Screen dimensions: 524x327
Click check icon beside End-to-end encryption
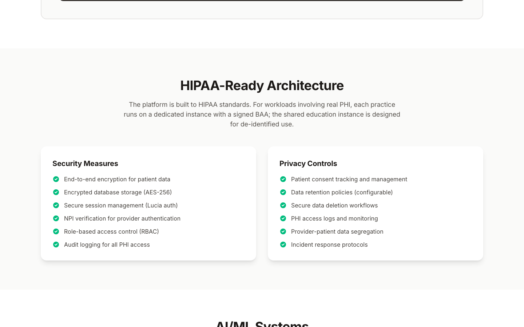click(56, 179)
